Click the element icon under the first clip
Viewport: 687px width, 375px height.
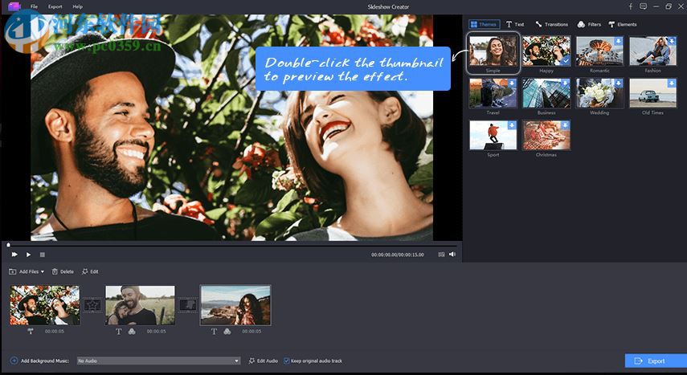tap(31, 332)
